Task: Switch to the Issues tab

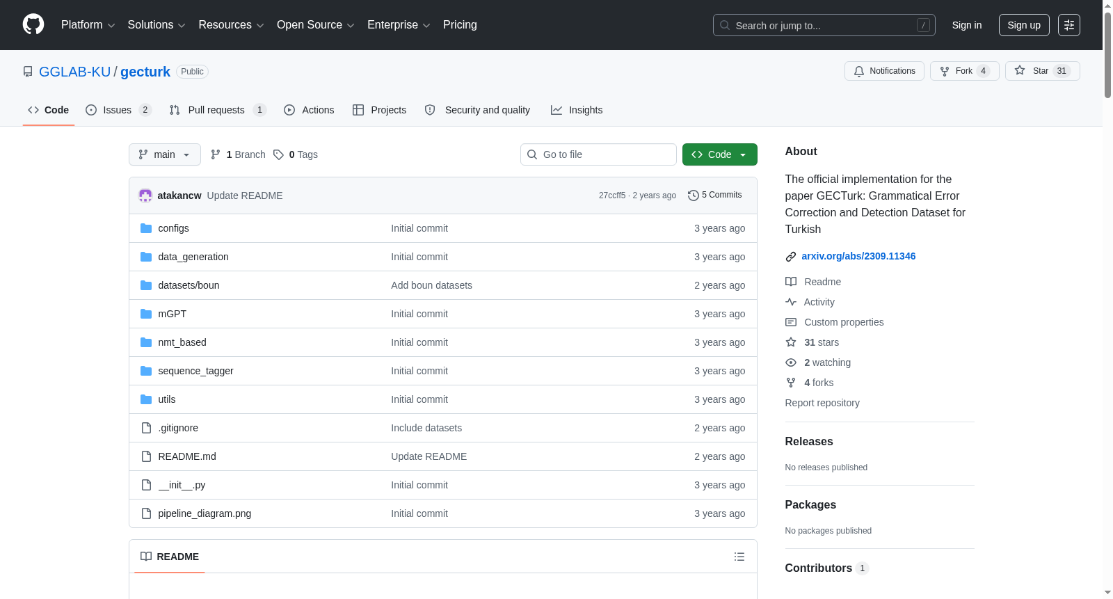Action: [119, 110]
